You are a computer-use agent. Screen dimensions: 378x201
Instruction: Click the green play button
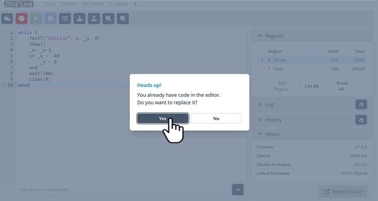(36, 18)
